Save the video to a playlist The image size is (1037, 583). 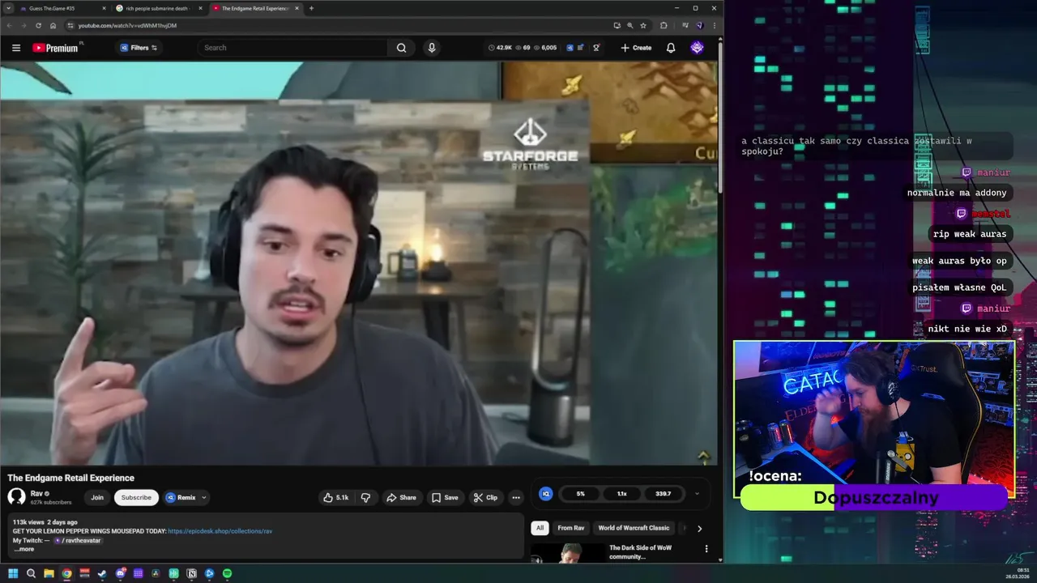point(445,497)
